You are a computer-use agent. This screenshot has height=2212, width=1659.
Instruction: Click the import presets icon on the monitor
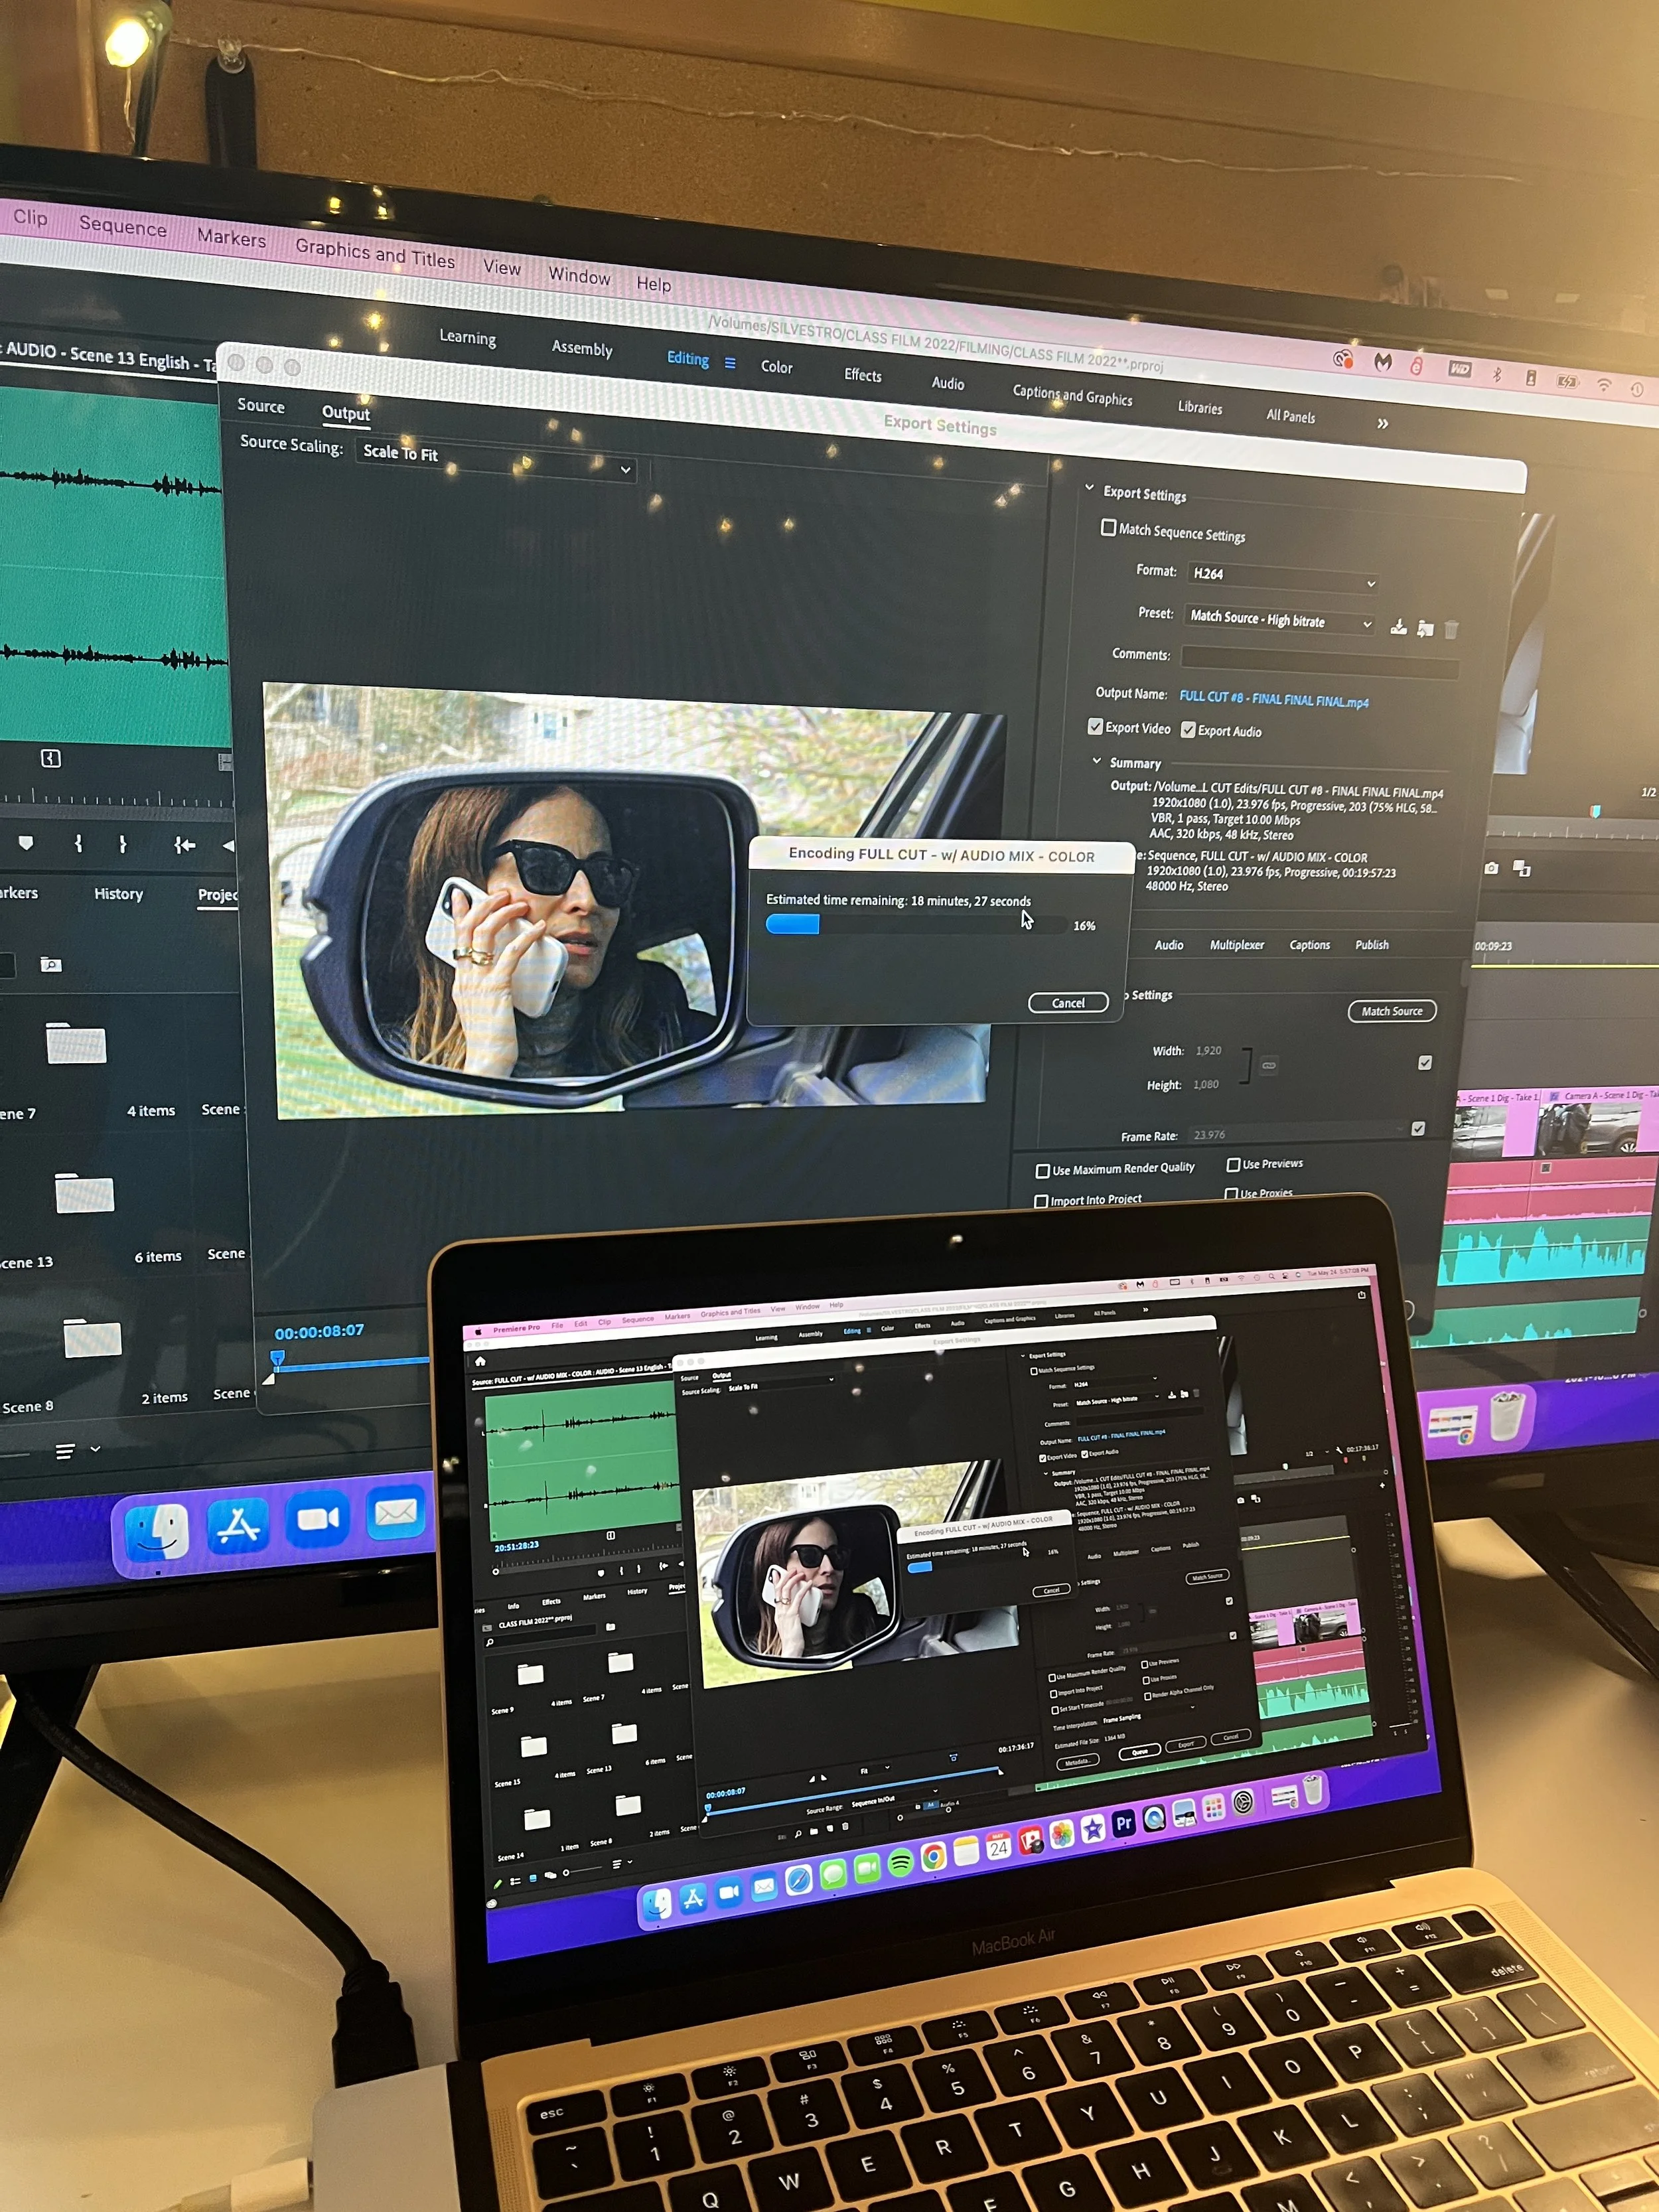point(1425,628)
